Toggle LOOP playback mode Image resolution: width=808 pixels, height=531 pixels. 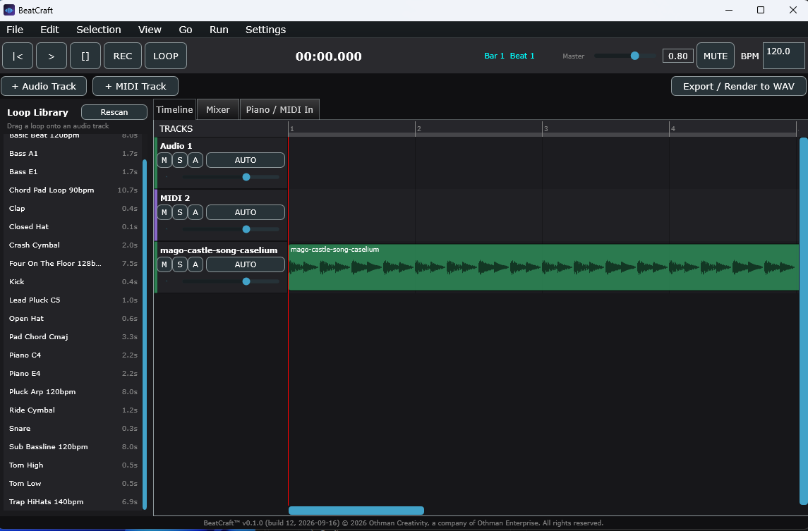[x=165, y=56]
